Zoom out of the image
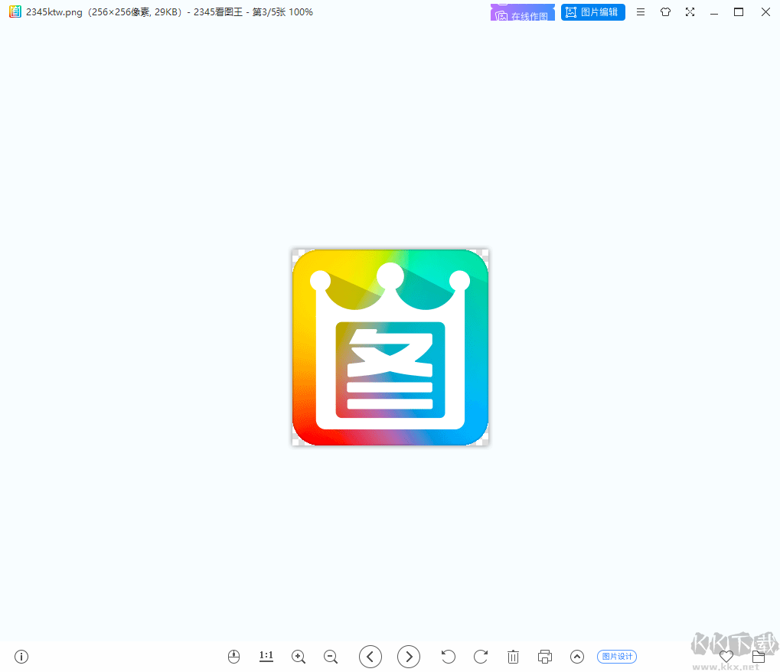The width and height of the screenshot is (780, 672). (331, 657)
